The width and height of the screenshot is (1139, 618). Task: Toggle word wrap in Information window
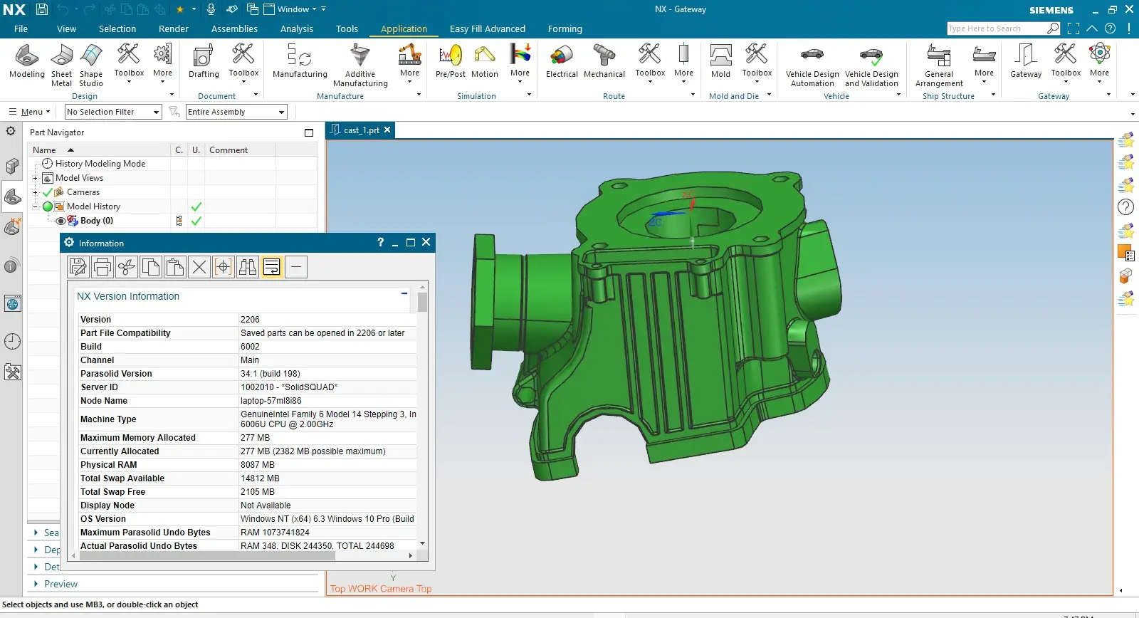point(272,267)
